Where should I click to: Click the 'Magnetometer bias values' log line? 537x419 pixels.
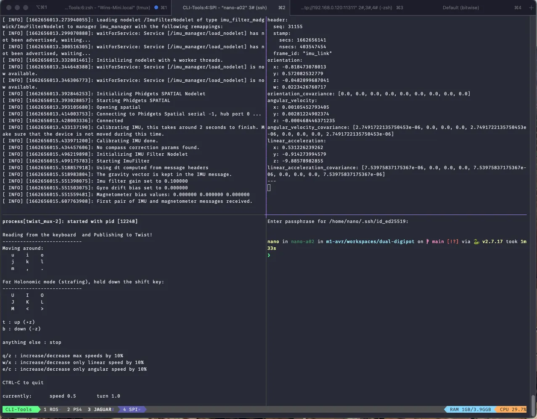pyautogui.click(x=126, y=194)
